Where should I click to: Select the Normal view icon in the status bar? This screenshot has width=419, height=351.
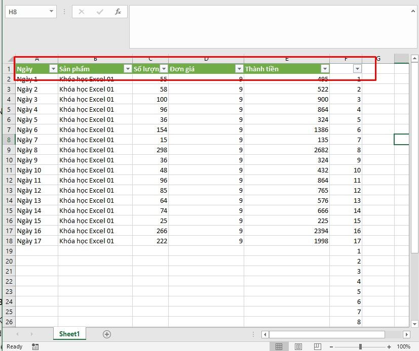[x=279, y=346]
